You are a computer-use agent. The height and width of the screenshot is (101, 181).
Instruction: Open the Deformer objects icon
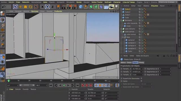pos(101,7)
